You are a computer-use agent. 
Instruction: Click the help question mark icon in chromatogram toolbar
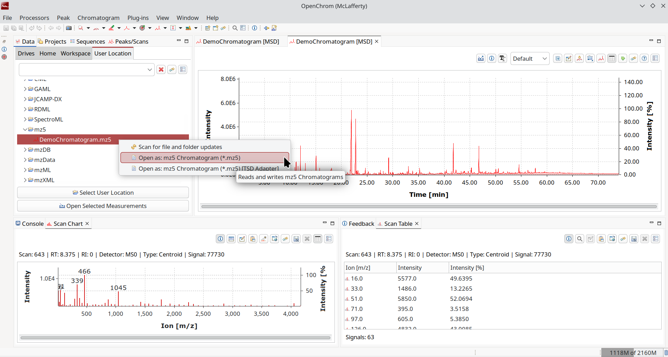(x=644, y=59)
